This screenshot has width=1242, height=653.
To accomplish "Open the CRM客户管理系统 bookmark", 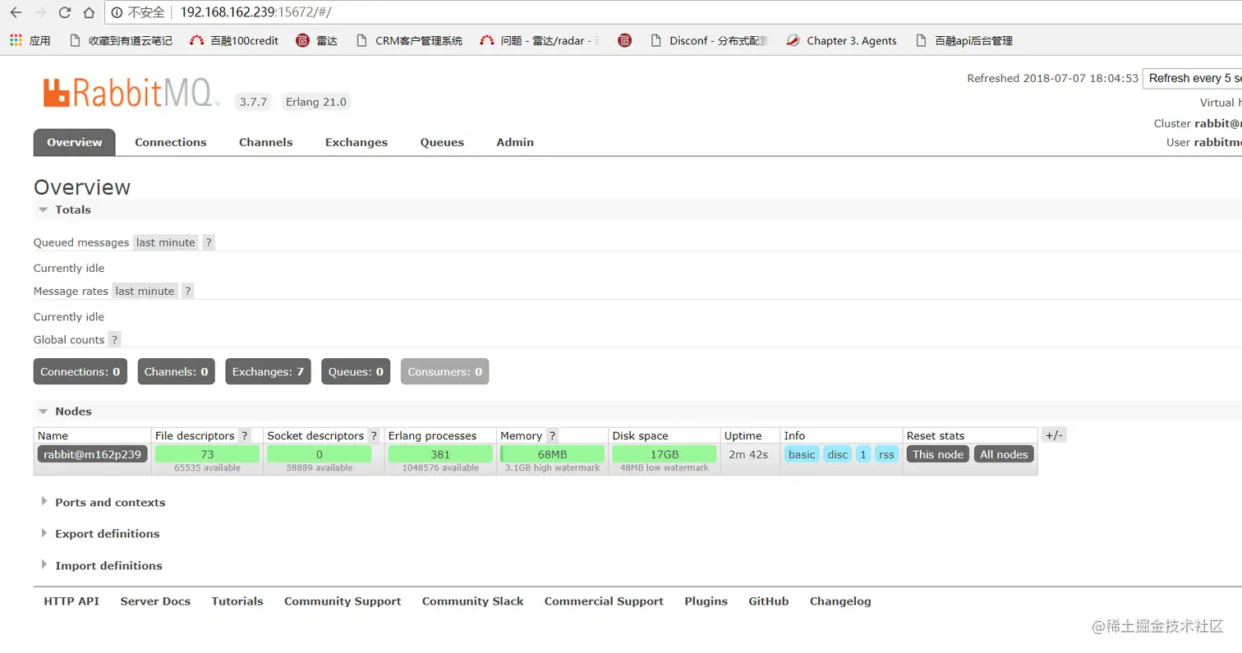I will tap(409, 40).
